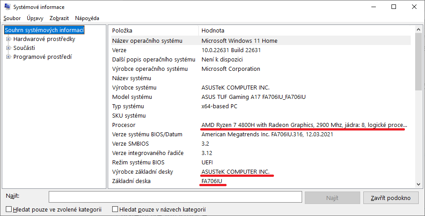Click the Zavřít podokno button
Screen dimensions: 425x216
[x=391, y=198]
